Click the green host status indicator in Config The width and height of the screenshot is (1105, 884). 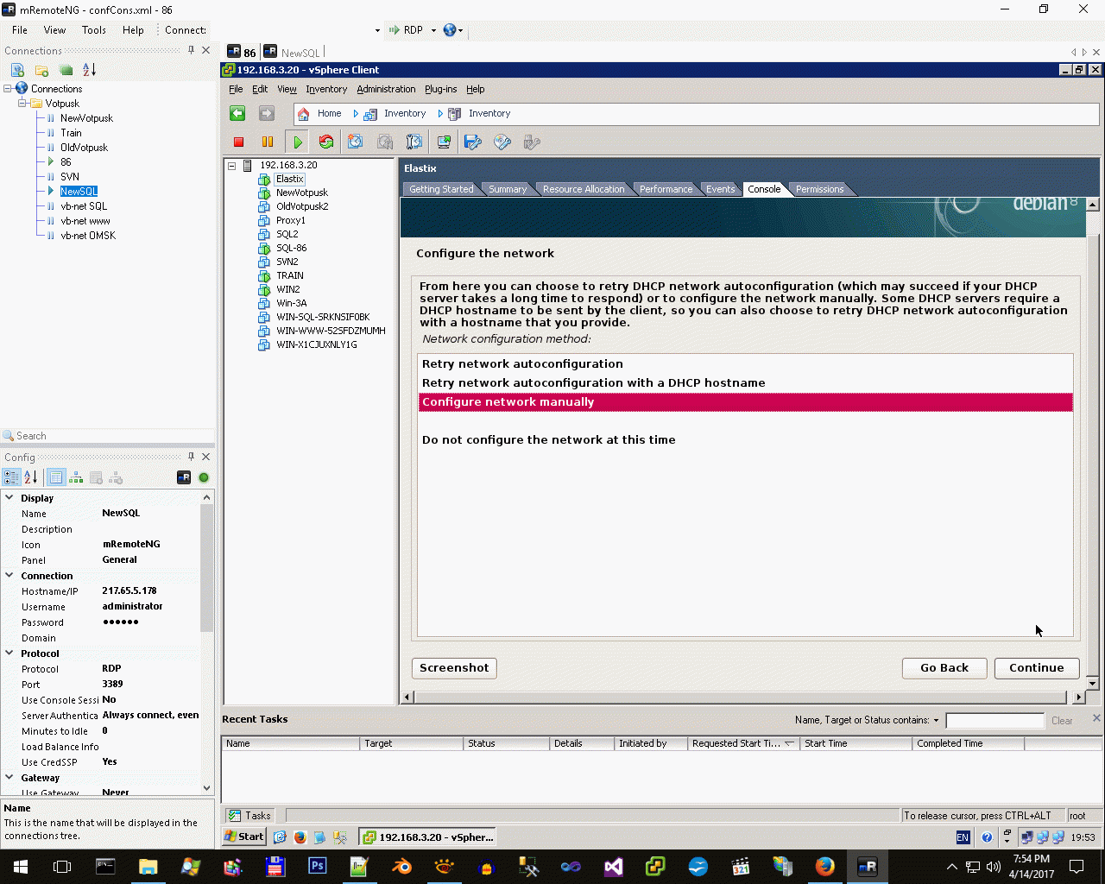pos(204,477)
